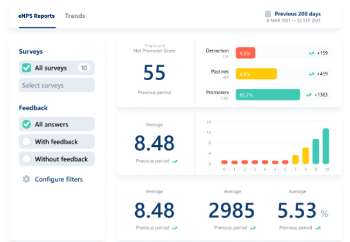
Task: Click the red chart bar for score 6
Action: point(285,162)
